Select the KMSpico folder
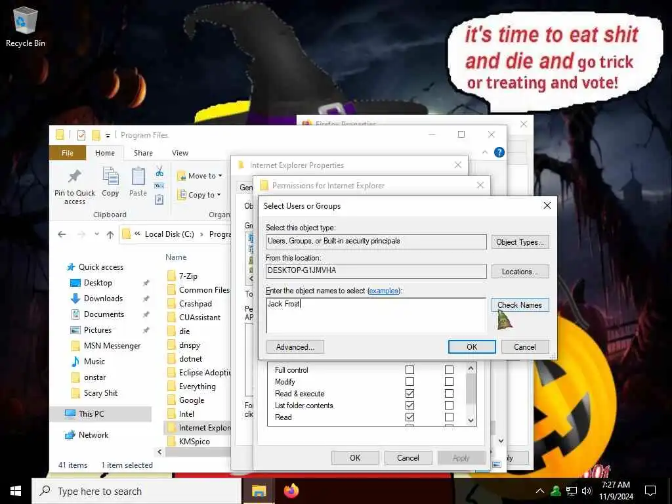Image resolution: width=672 pixels, height=504 pixels. pyautogui.click(x=194, y=442)
